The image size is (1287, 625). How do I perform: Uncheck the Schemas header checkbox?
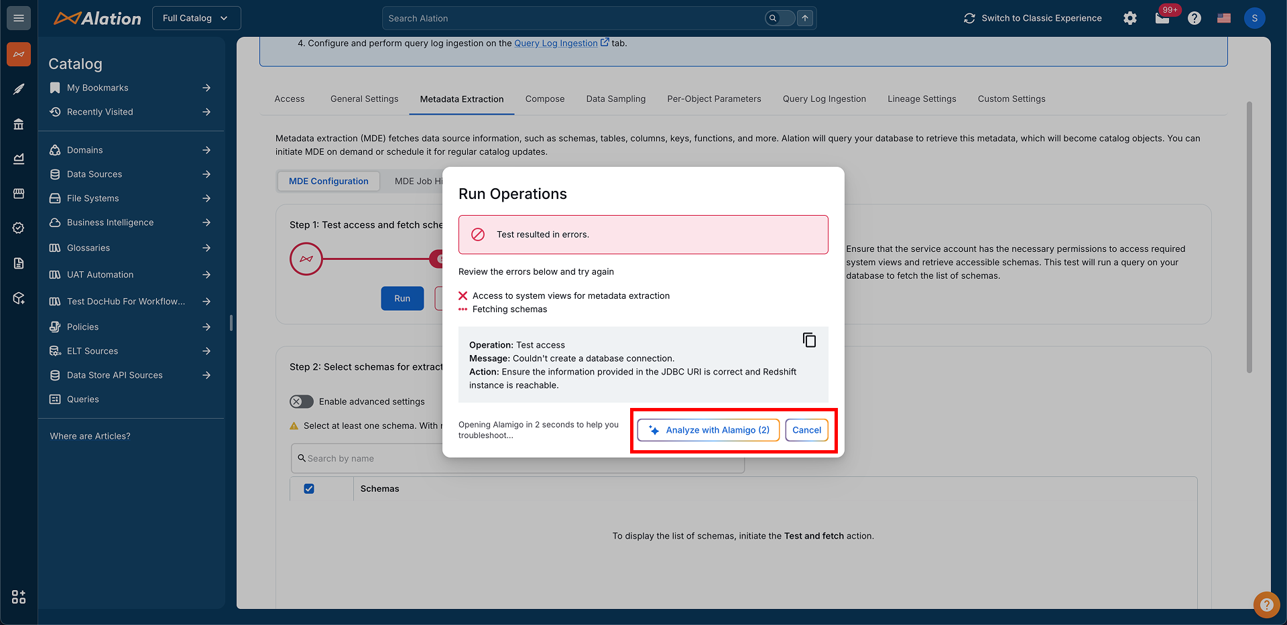(309, 489)
